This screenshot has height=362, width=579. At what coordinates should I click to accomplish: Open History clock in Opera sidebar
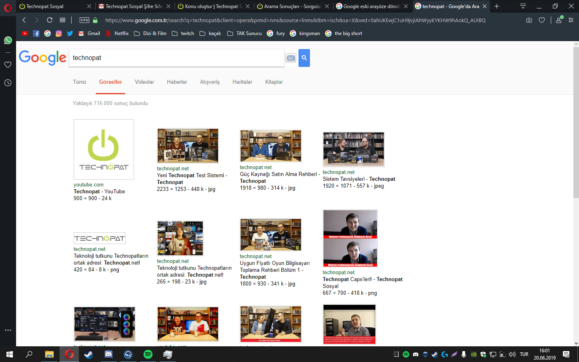point(8,83)
